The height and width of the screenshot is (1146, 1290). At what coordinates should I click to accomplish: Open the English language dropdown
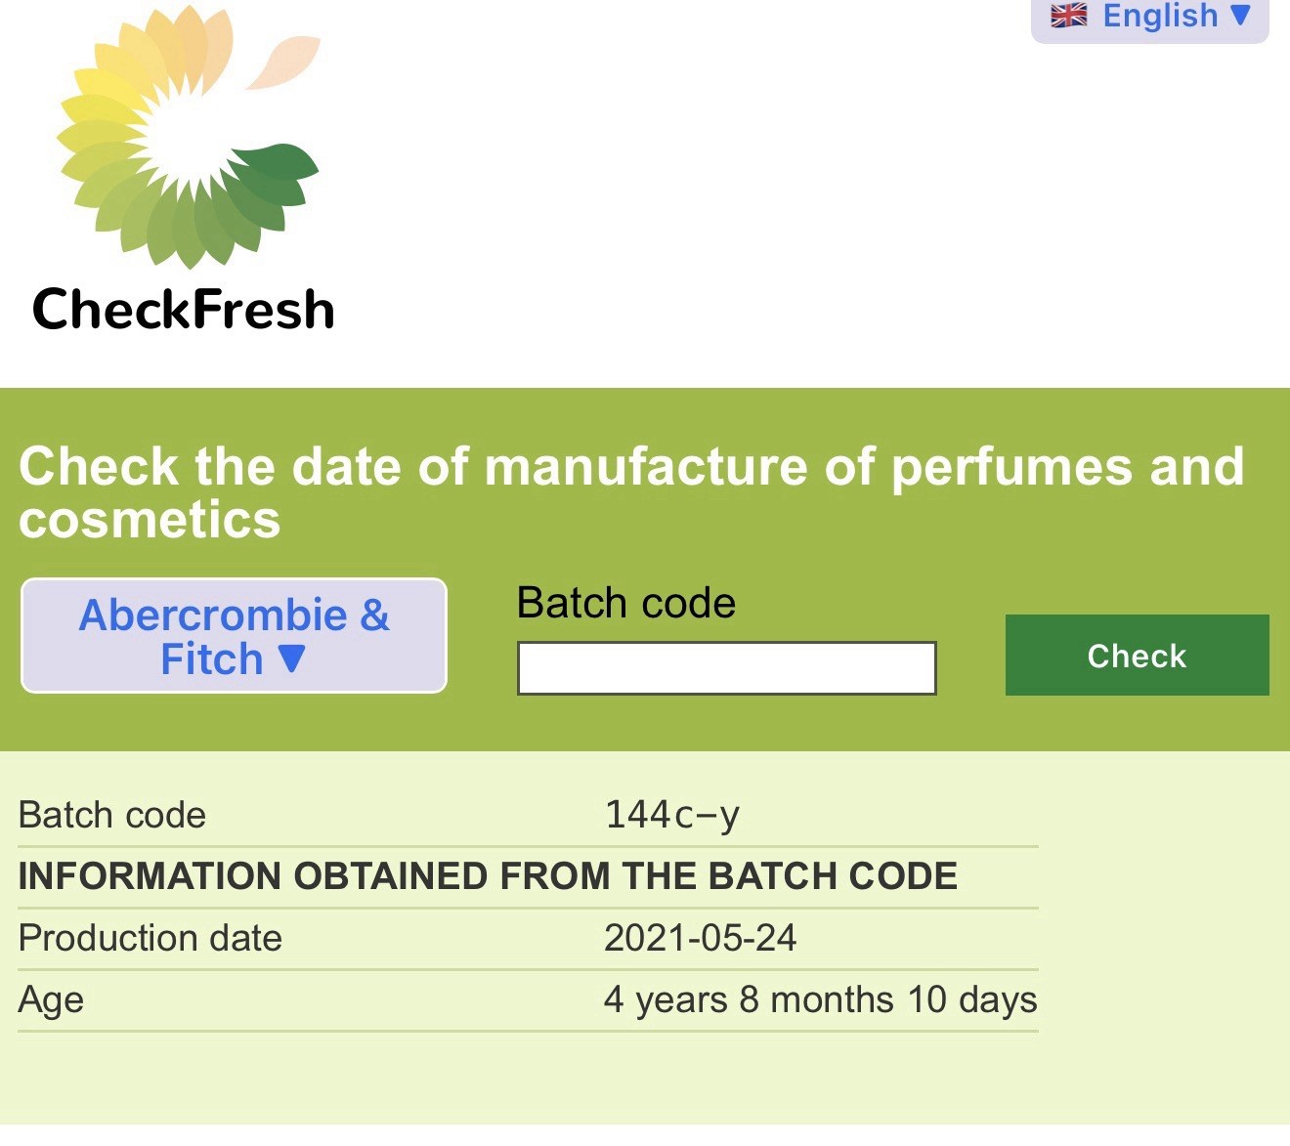click(x=1149, y=18)
